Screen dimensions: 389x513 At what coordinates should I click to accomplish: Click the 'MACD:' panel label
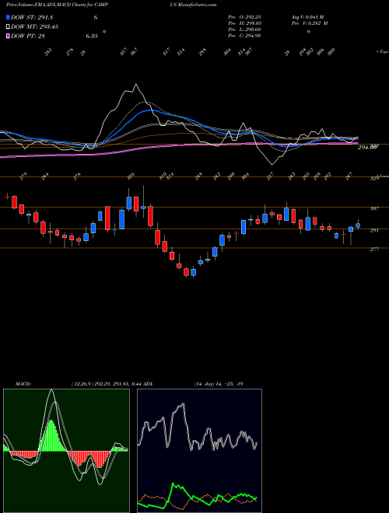coord(23,384)
